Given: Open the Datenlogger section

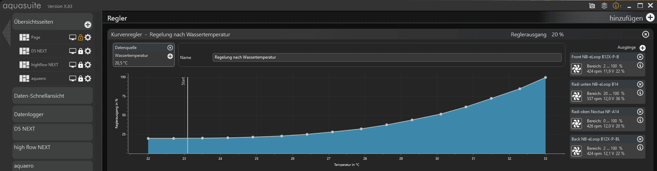Looking at the screenshot, I should 52,114.
